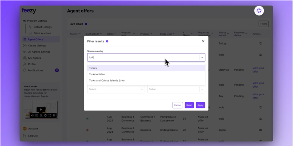Open the circular profile icon at top right
Viewport: 293px width, 146px height.
coord(259,11)
